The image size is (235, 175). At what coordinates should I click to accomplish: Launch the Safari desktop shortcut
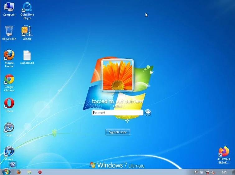[x=9, y=129]
